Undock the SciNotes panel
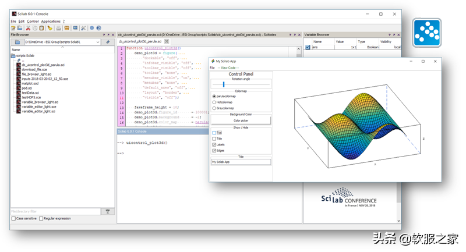 pos(295,35)
